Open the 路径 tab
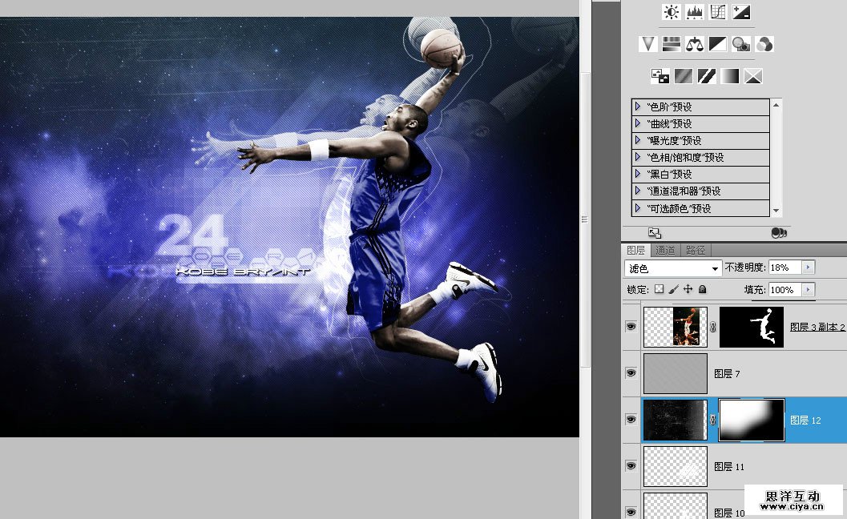The image size is (847, 519). pyautogui.click(x=696, y=251)
